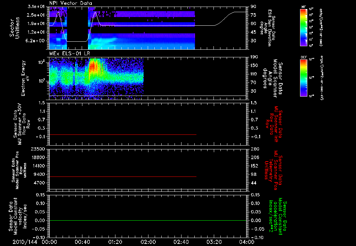Click the "9400" scanner position tick value
Viewport: 356px width, 246px height.
tap(39, 174)
